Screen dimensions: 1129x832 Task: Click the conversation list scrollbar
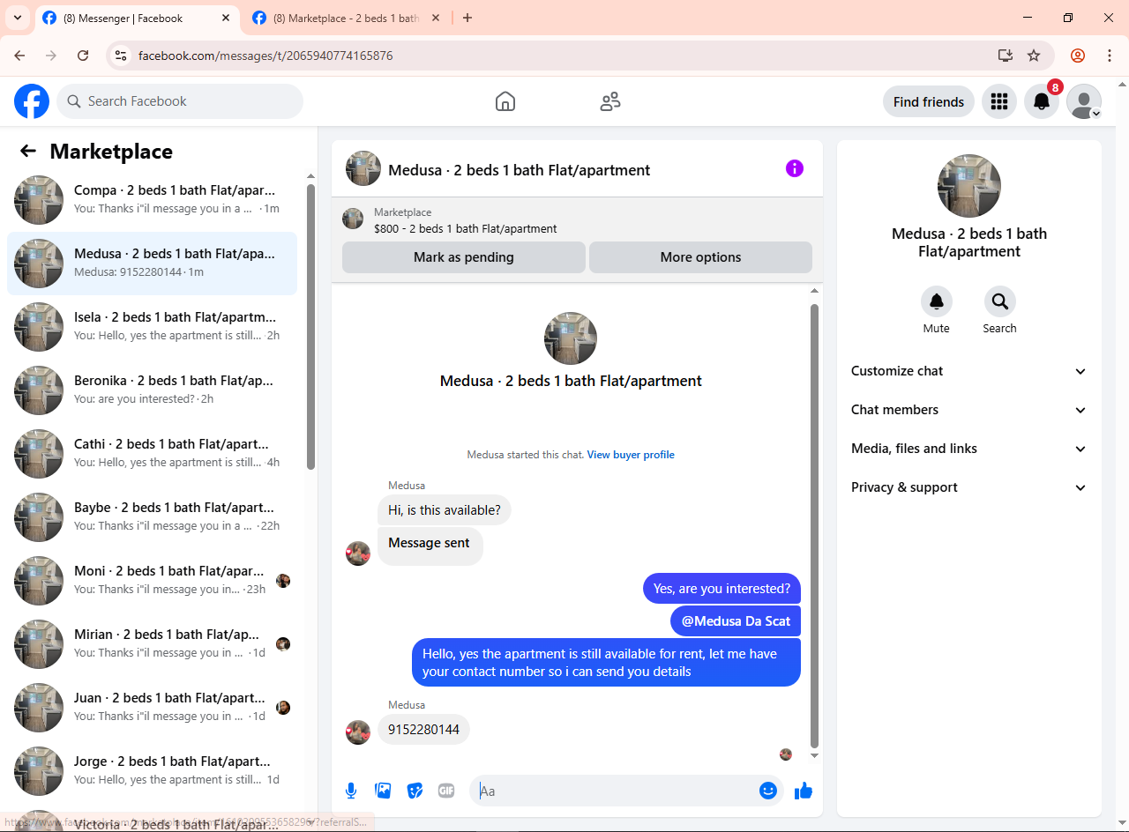click(x=310, y=326)
